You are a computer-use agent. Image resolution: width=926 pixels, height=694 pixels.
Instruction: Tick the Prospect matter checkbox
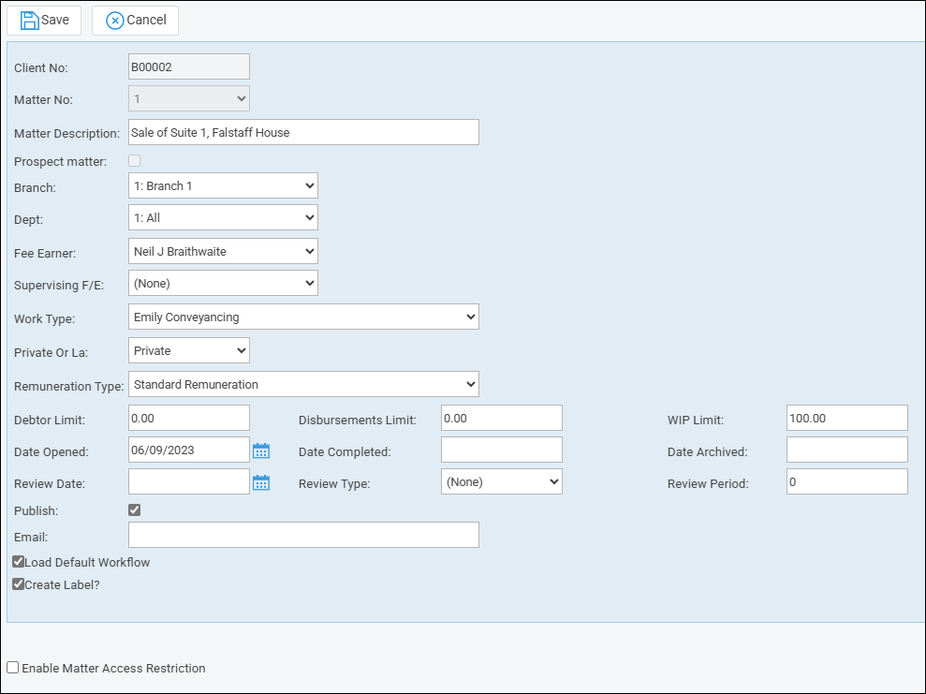[x=135, y=161]
